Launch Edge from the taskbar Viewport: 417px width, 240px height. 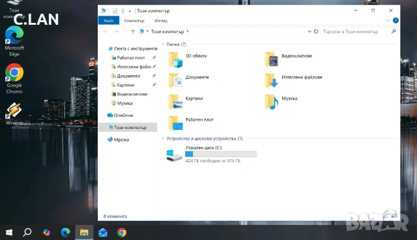[x=65, y=233]
